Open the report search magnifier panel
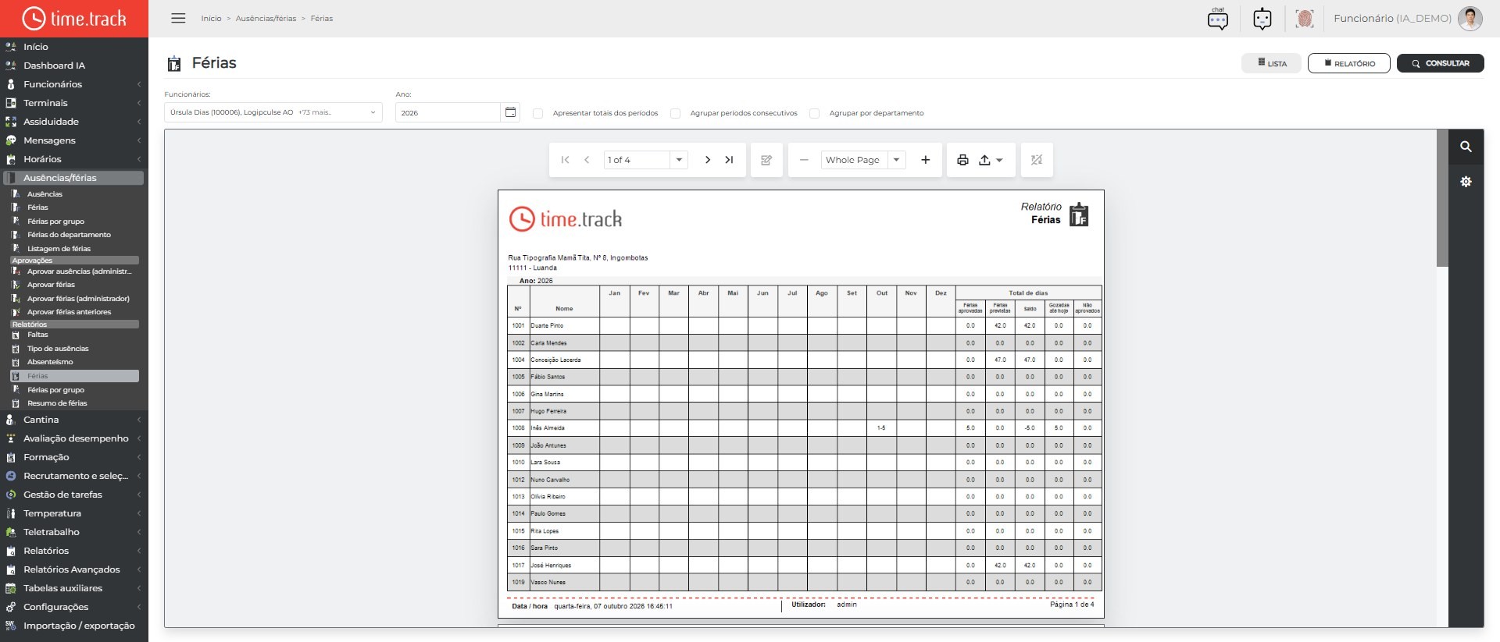The width and height of the screenshot is (1500, 642). click(x=1466, y=147)
